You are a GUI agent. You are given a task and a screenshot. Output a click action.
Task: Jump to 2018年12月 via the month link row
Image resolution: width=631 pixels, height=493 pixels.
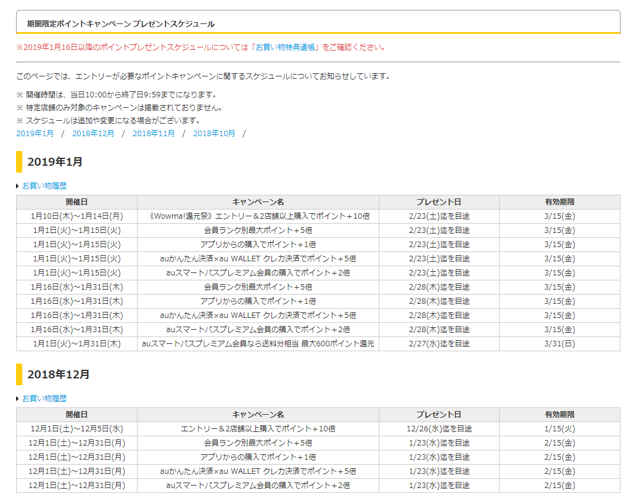[93, 133]
